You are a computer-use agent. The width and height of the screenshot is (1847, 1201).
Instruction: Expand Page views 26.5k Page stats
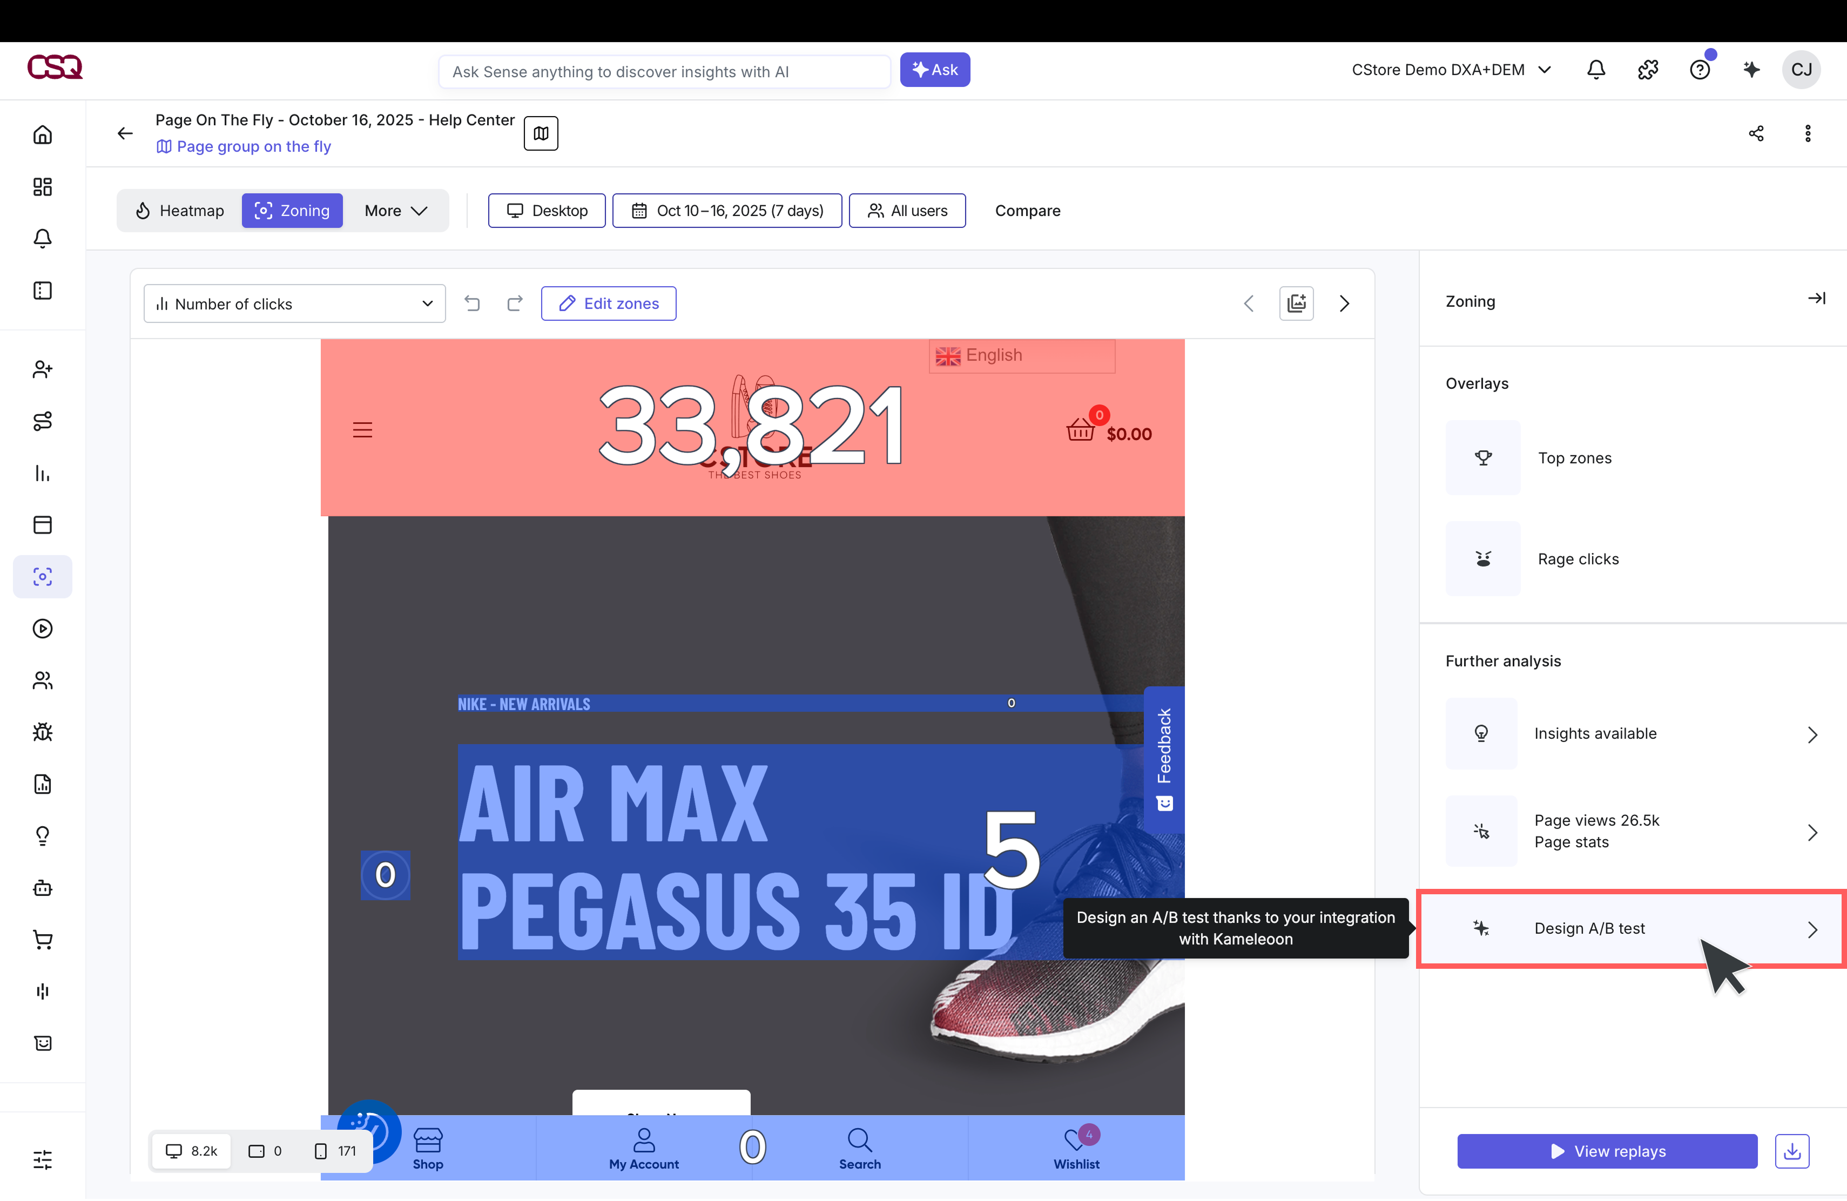point(1633,832)
